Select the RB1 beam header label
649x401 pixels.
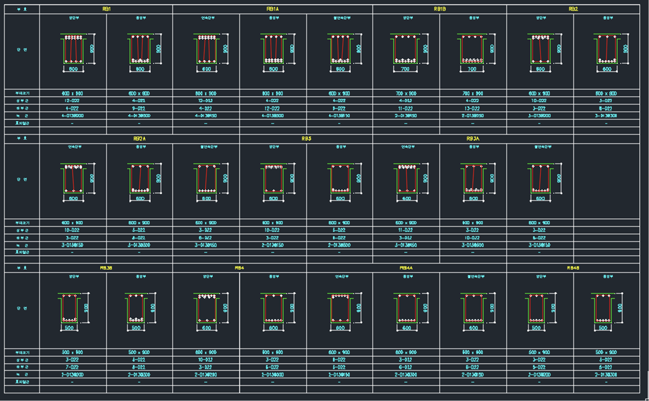(x=106, y=9)
